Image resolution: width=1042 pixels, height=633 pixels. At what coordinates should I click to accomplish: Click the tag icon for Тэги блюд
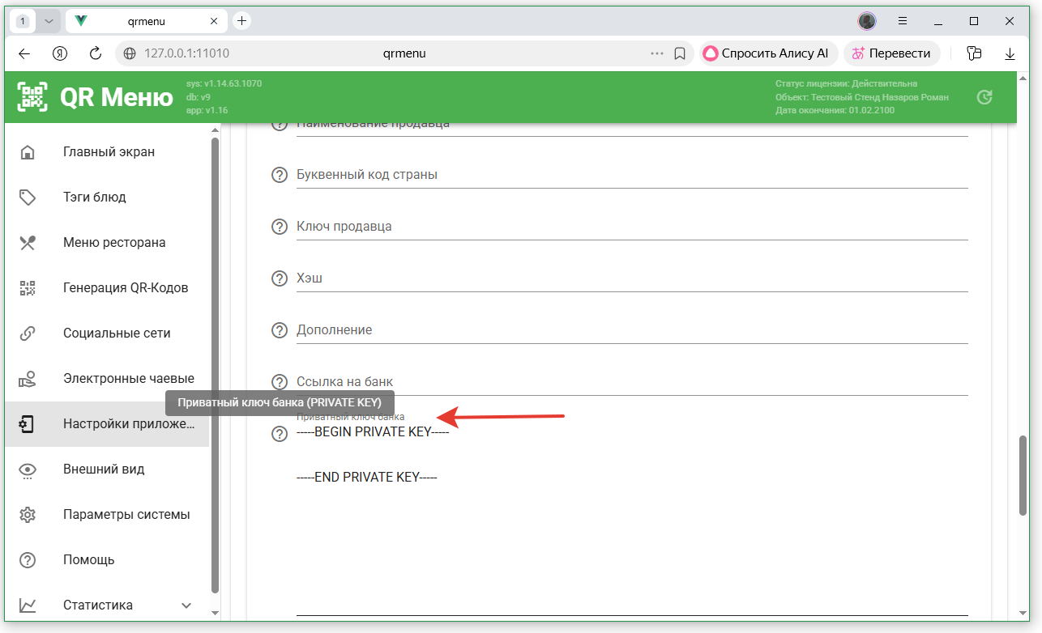click(x=28, y=198)
